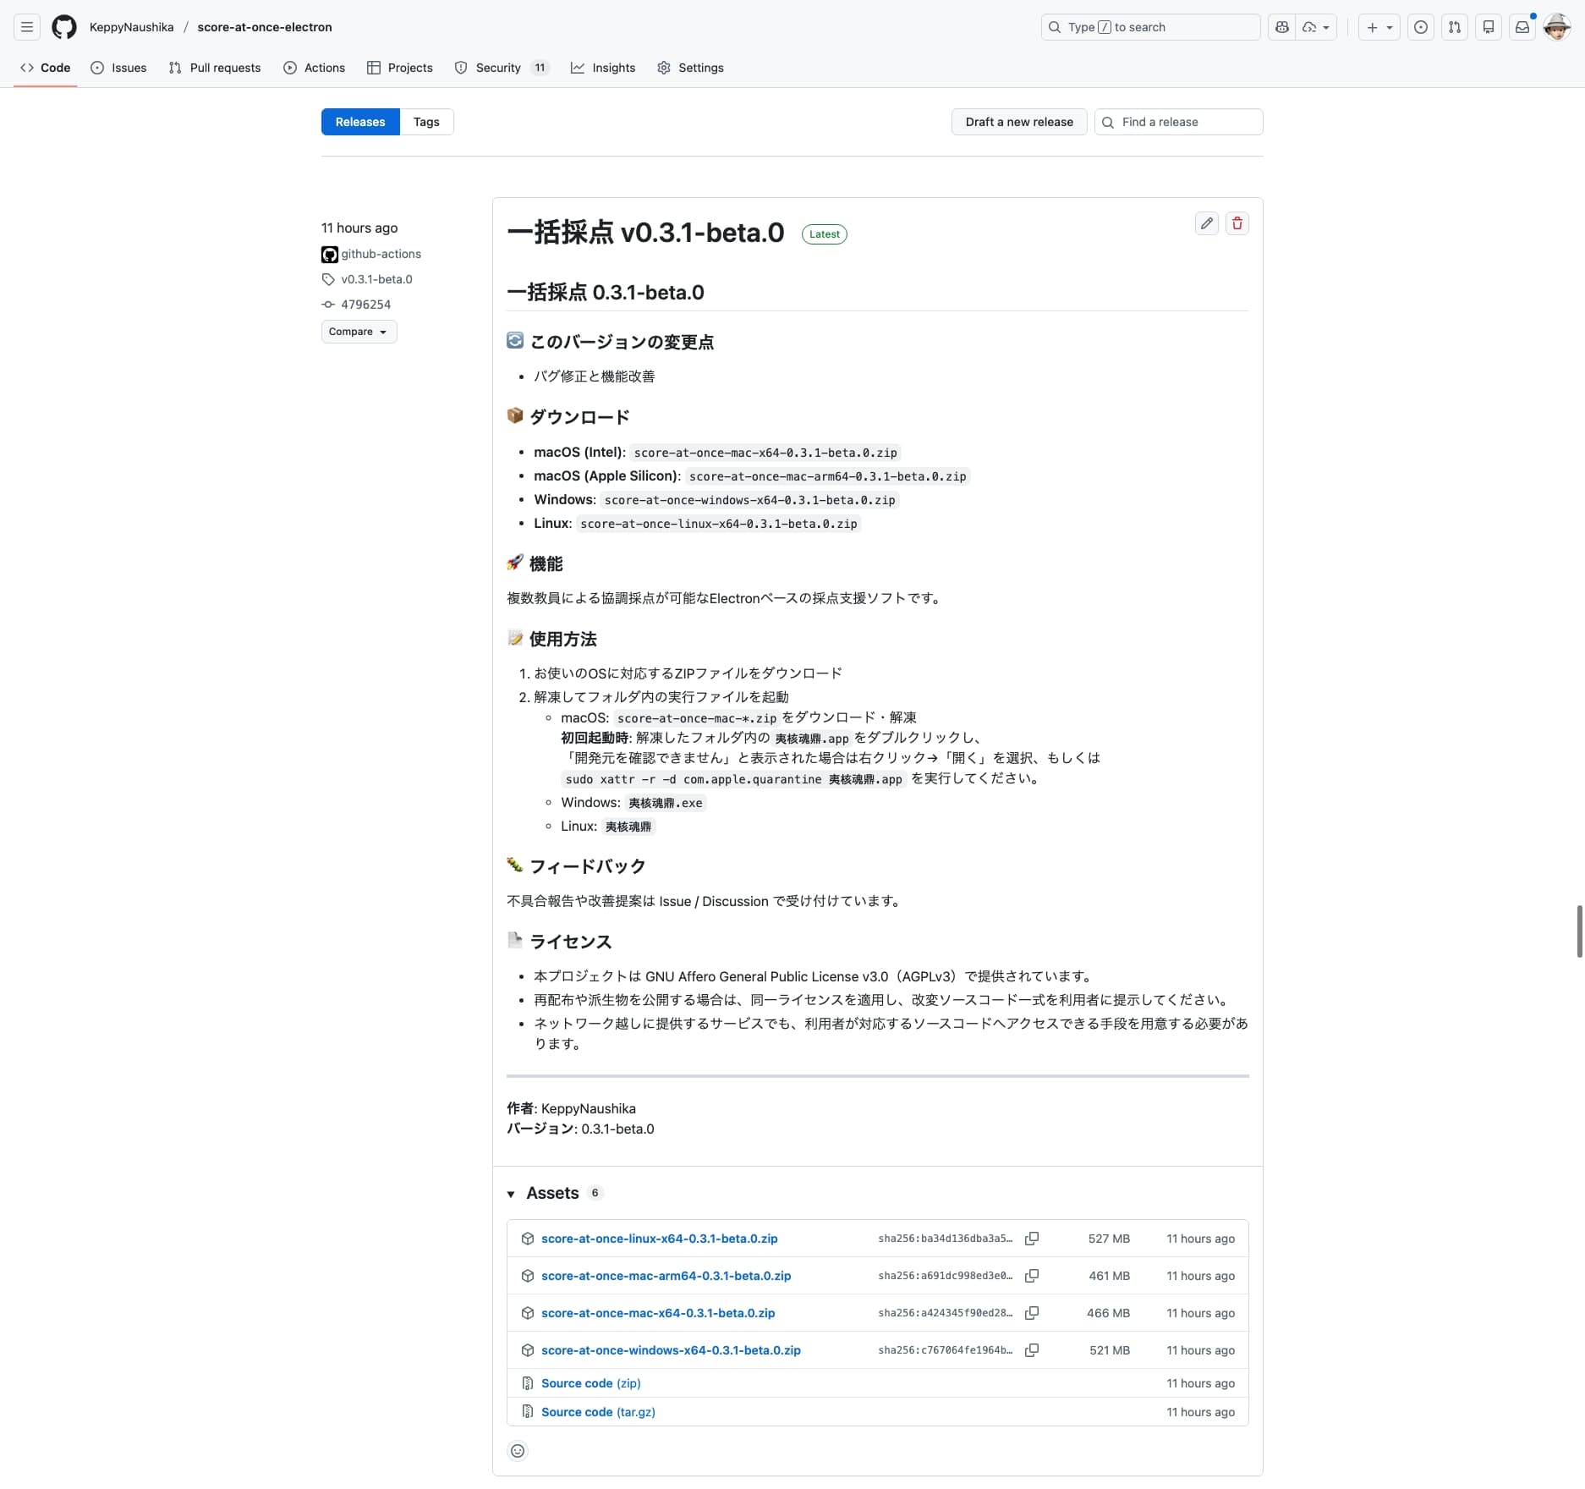
Task: Open the hamburger navigation menu
Action: (27, 27)
